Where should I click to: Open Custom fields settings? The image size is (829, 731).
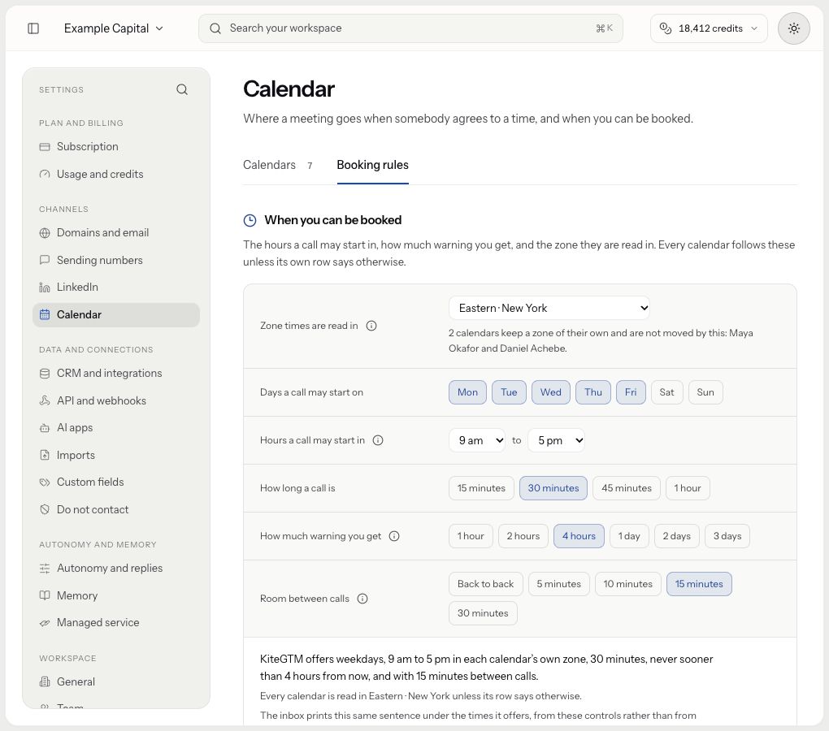(x=116, y=482)
